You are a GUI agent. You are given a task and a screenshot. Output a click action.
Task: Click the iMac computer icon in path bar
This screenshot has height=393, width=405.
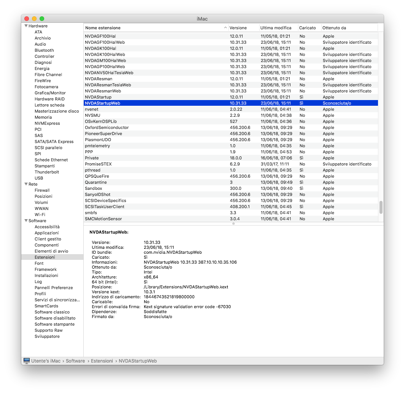(x=27, y=361)
